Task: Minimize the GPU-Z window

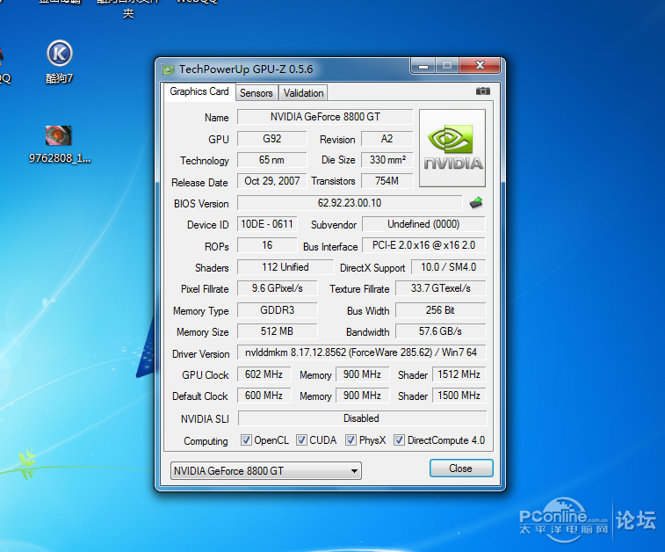Action: coord(423,66)
